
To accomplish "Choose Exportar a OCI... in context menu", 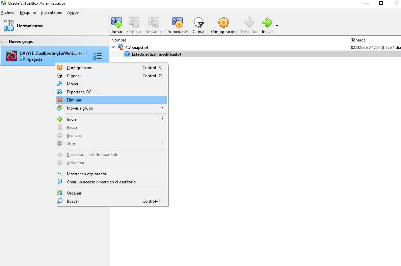I will click(111, 92).
